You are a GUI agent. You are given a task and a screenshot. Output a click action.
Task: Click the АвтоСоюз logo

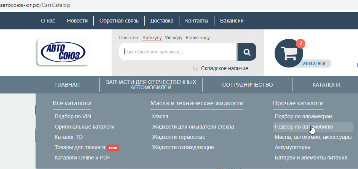click(x=63, y=53)
